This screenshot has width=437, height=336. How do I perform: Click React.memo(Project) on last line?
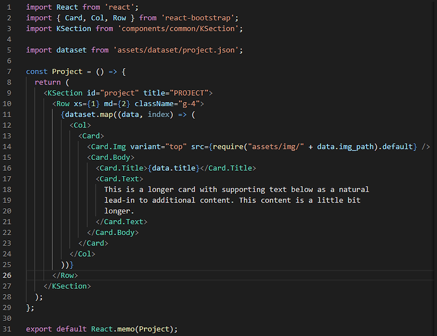click(132, 329)
